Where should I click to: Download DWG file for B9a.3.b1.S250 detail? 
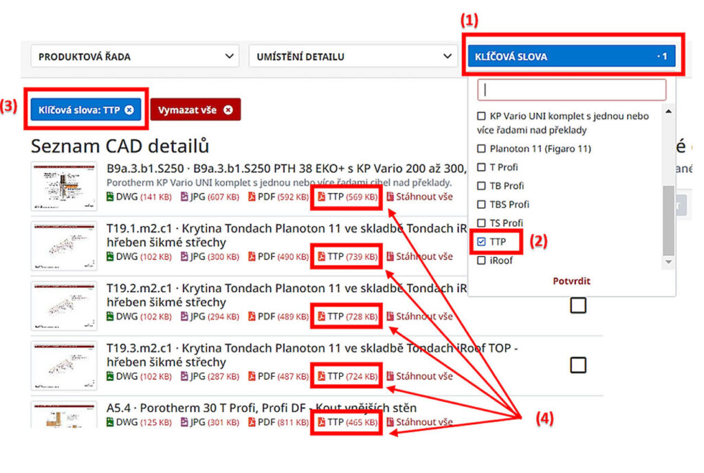coord(122,197)
